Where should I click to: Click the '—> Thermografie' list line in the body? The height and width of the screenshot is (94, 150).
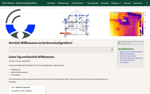(x=14, y=75)
